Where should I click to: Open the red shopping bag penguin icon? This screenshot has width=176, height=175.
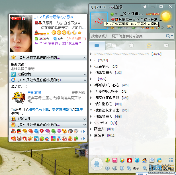click(129, 160)
